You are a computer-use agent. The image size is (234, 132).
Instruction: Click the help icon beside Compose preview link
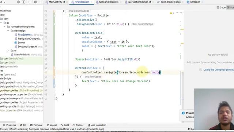click(x=201, y=70)
